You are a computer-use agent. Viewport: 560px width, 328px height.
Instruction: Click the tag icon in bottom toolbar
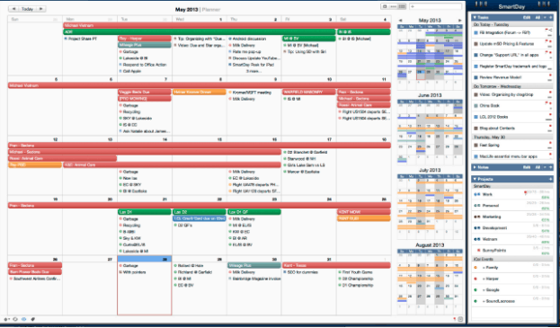pyautogui.click(x=33, y=319)
